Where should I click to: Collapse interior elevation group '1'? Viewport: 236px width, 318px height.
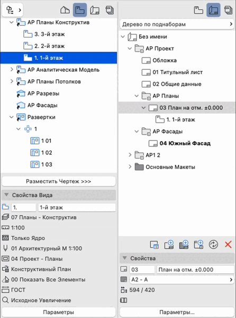(19, 129)
